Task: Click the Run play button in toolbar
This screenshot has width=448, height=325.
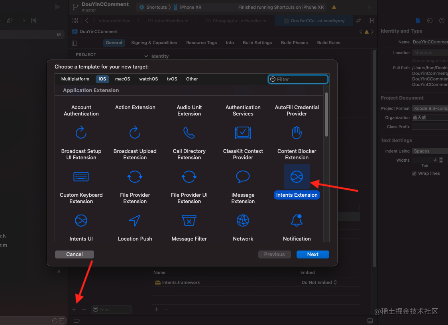Action: tap(57, 7)
